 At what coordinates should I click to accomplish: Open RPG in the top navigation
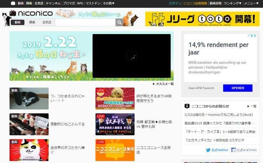coord(80,3)
